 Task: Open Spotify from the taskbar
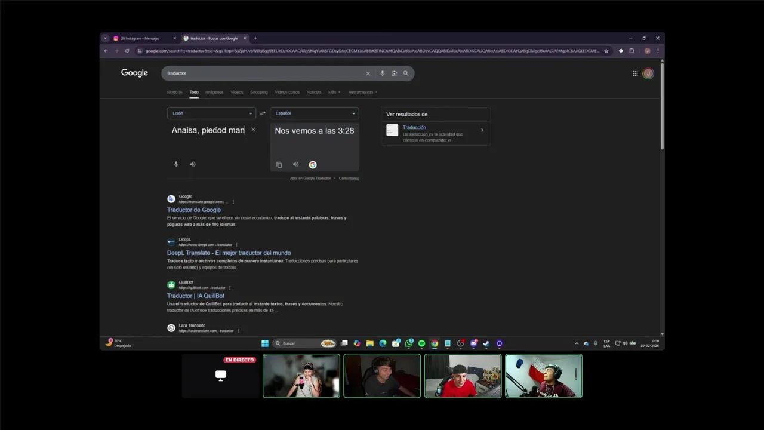pos(421,343)
